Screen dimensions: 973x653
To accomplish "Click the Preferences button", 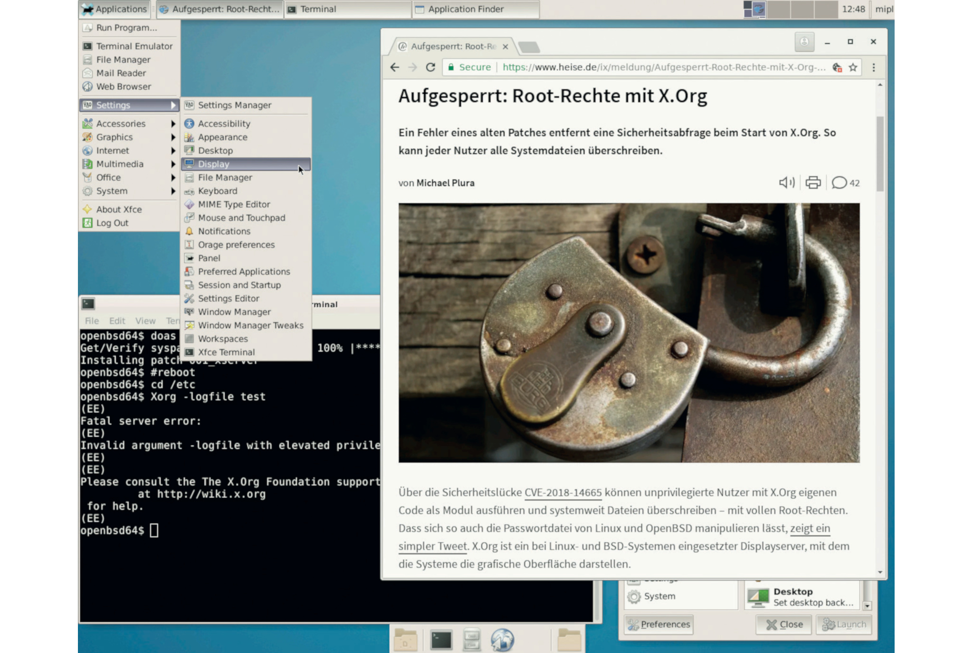I will [658, 624].
